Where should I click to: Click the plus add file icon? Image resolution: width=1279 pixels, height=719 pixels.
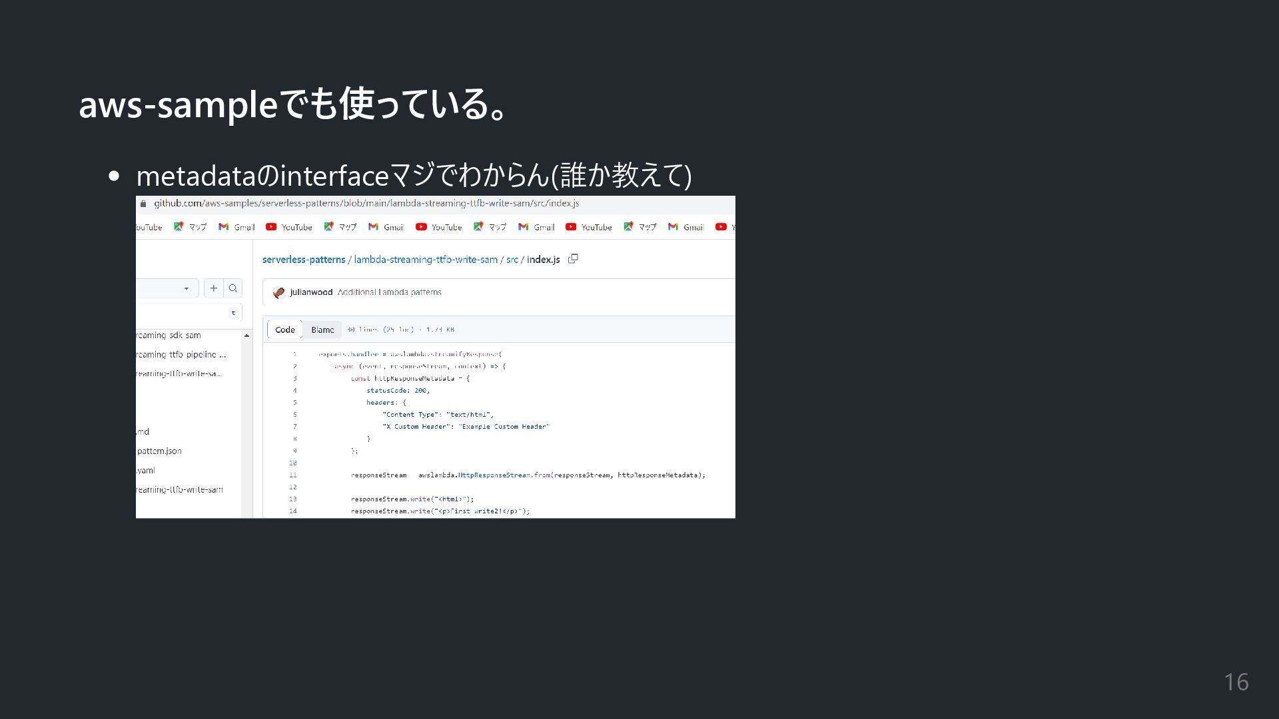click(213, 288)
